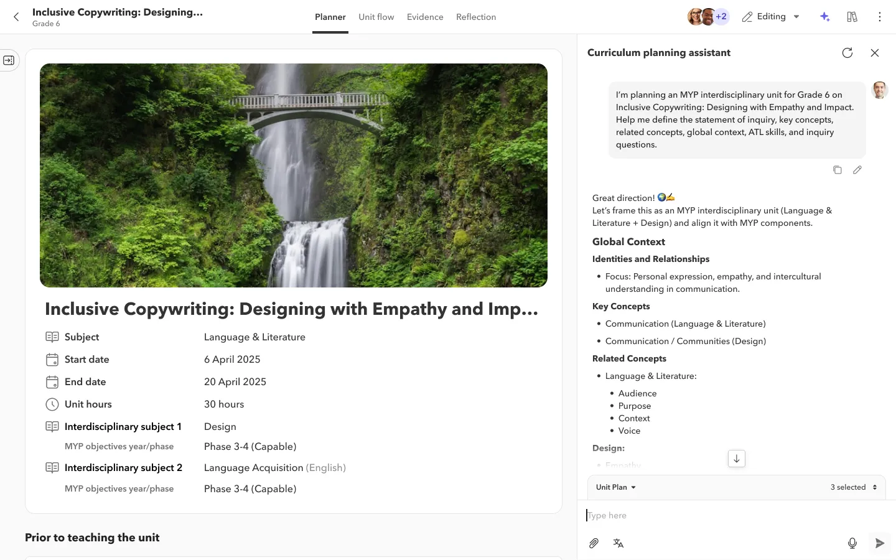Open the 3 selected stepper menu

(854, 487)
